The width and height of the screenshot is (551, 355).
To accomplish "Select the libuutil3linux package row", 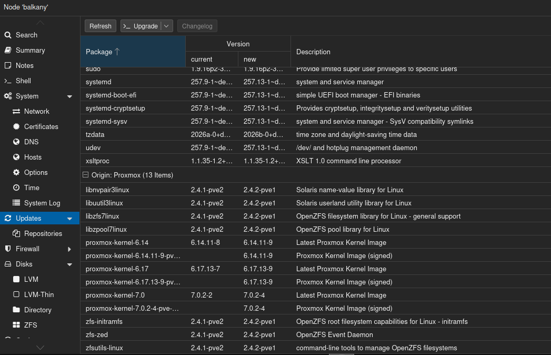I will click(316, 203).
